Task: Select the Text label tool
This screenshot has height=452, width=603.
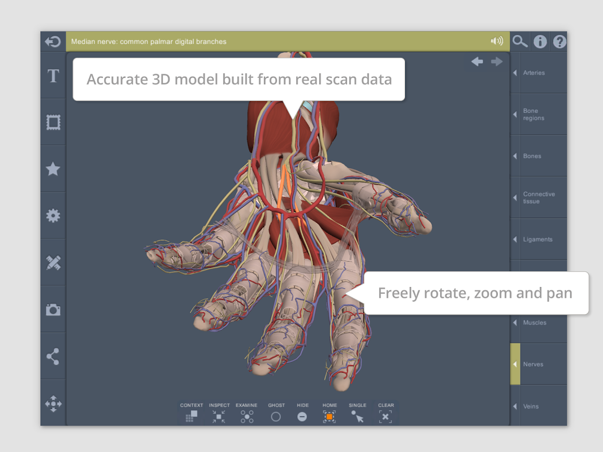Action: (53, 76)
